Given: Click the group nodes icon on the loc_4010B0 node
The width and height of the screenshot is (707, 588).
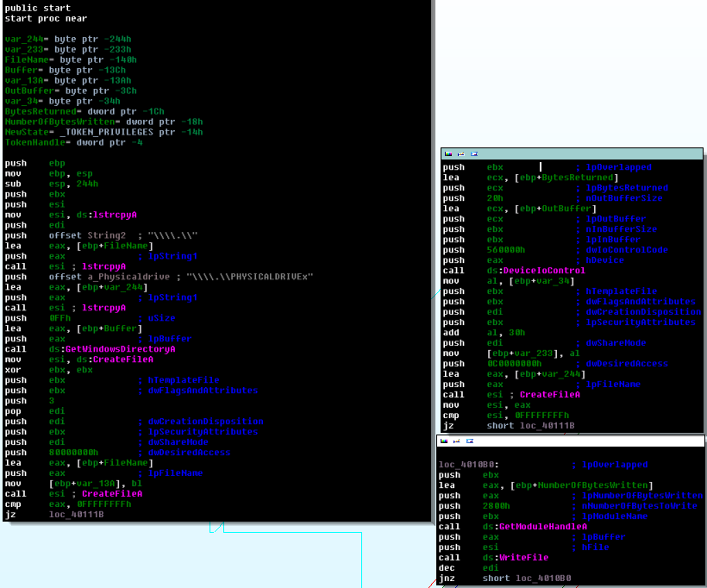Looking at the screenshot, I should [x=470, y=441].
